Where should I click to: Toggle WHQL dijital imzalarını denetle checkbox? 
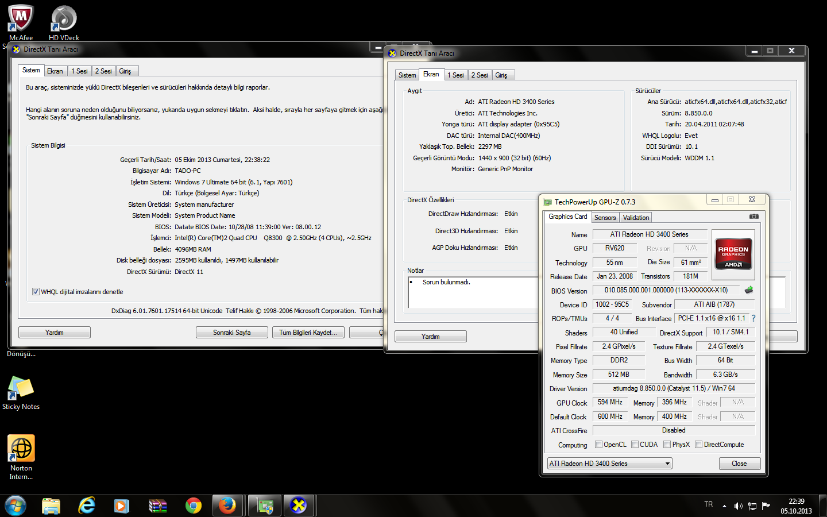(36, 292)
